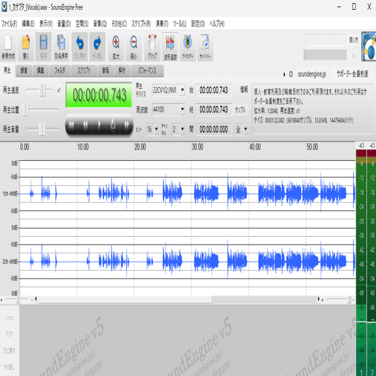Open a file with the 開く folder icon
This screenshot has height=376, width=376.
coord(26,47)
